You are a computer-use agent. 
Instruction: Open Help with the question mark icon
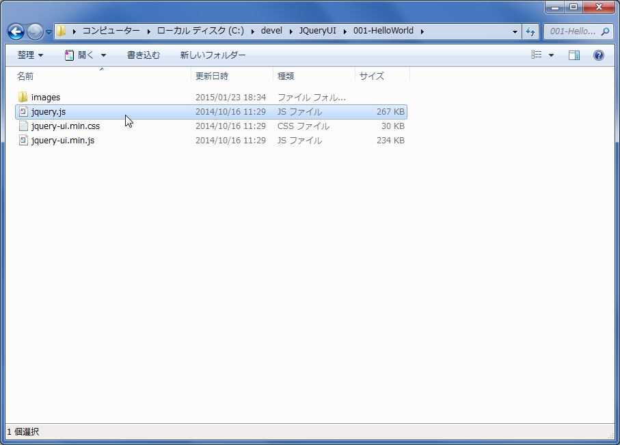(599, 55)
